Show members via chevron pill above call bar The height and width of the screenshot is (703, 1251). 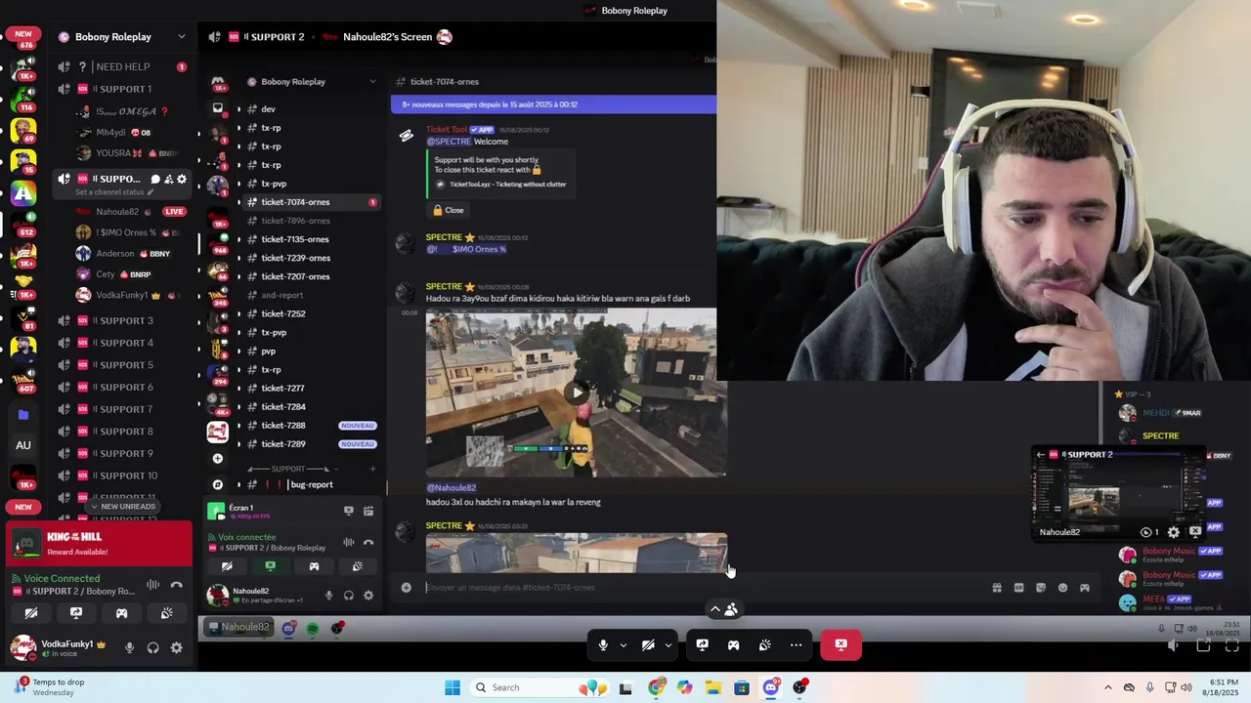click(723, 609)
